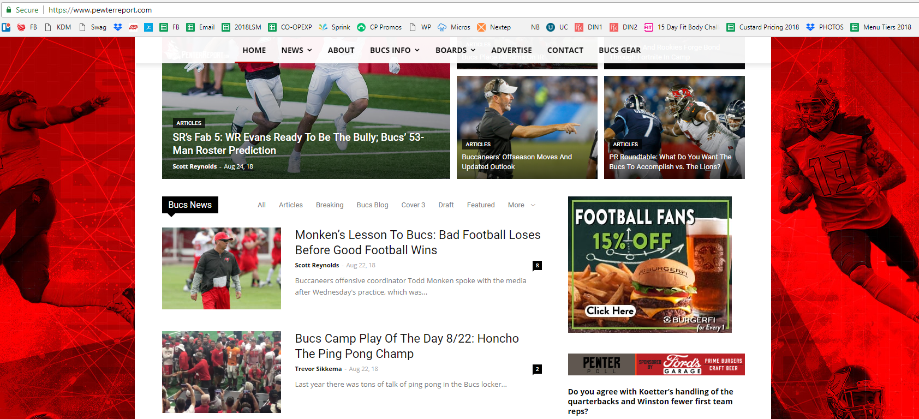
Task: Click the Pewter Poll Ford's Garage banner
Action: (657, 364)
